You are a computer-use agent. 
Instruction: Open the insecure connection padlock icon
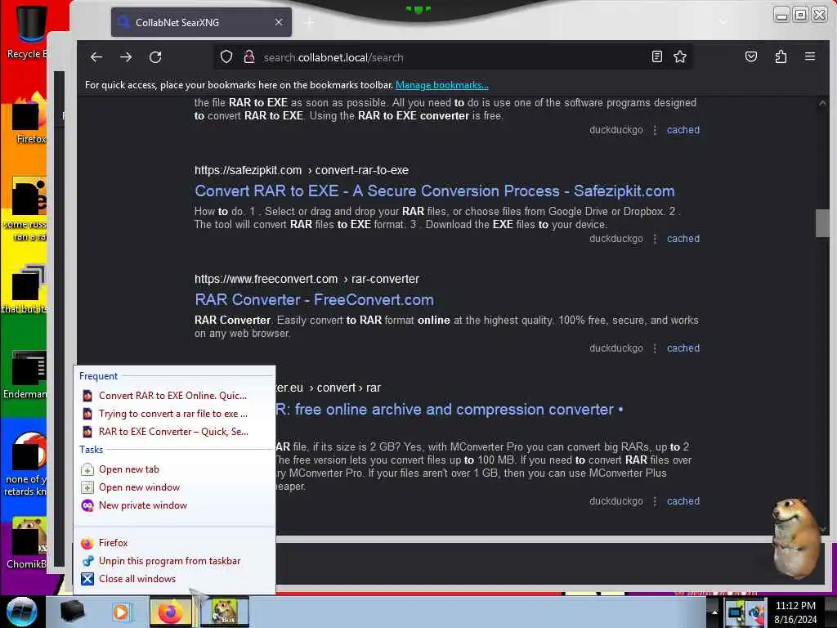248,56
